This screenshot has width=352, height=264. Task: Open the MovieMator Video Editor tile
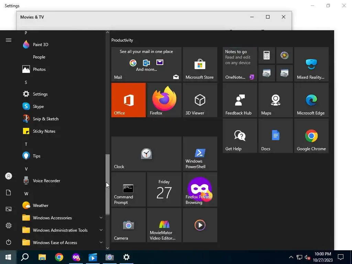[164, 225]
